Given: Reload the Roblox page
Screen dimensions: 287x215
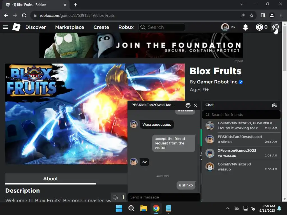Looking at the screenshot, I should [x=24, y=16].
